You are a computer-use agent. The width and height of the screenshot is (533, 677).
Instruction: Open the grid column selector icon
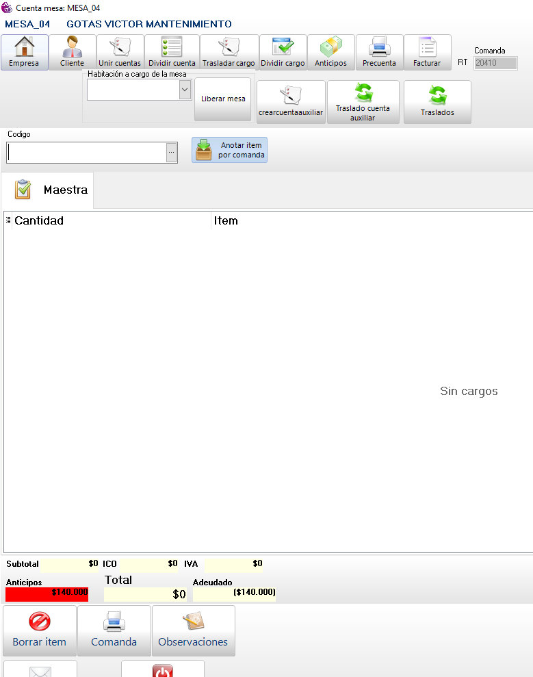click(8, 220)
